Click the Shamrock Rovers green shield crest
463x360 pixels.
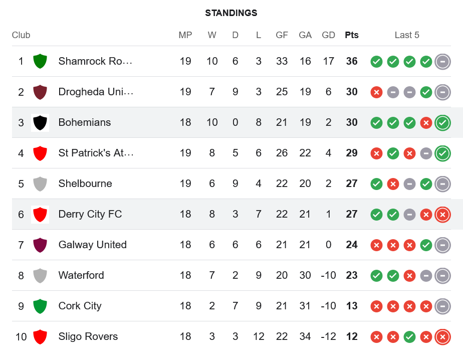pyautogui.click(x=40, y=61)
